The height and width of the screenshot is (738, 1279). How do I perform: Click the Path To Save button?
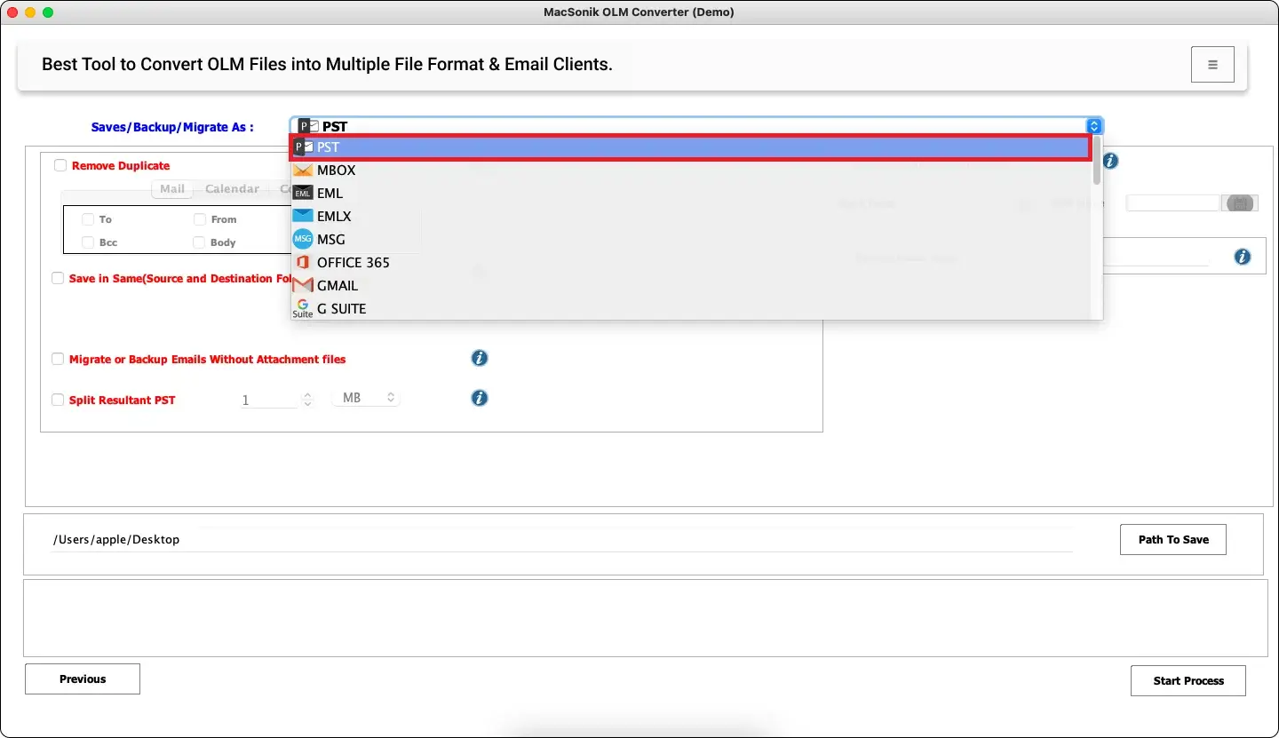click(x=1173, y=539)
